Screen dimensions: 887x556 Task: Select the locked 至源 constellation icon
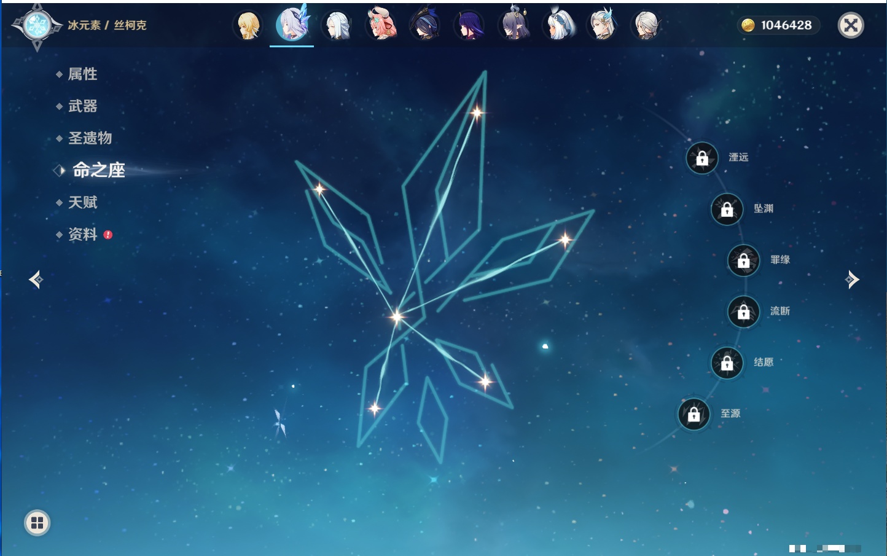pyautogui.click(x=694, y=414)
